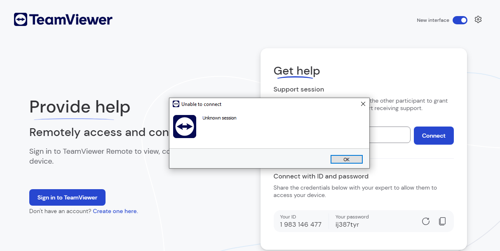Click the Your password label

352,217
